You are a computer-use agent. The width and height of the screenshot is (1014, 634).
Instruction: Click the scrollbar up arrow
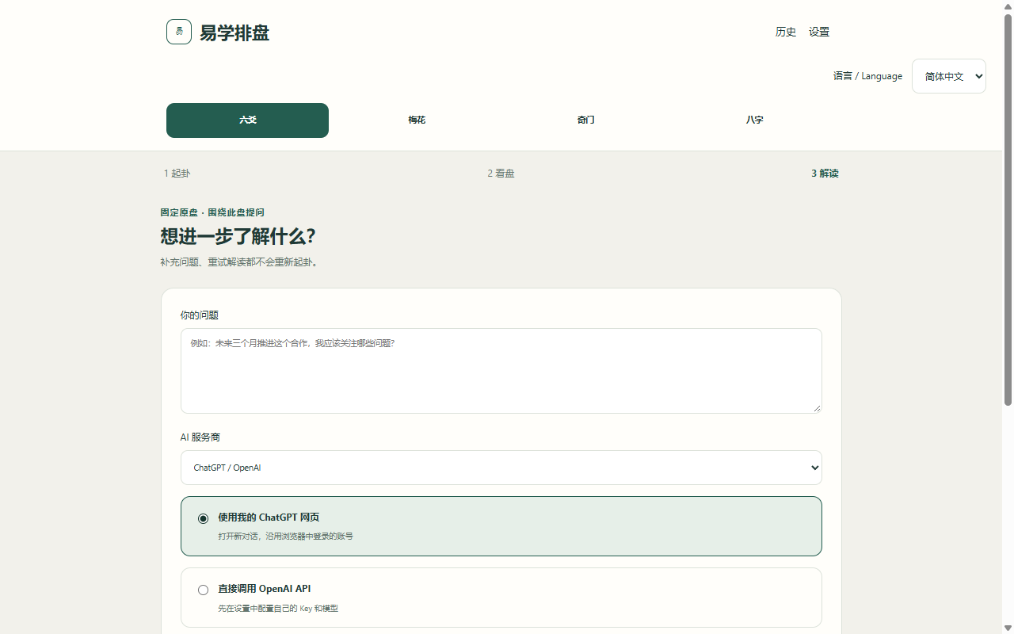coord(1008,6)
